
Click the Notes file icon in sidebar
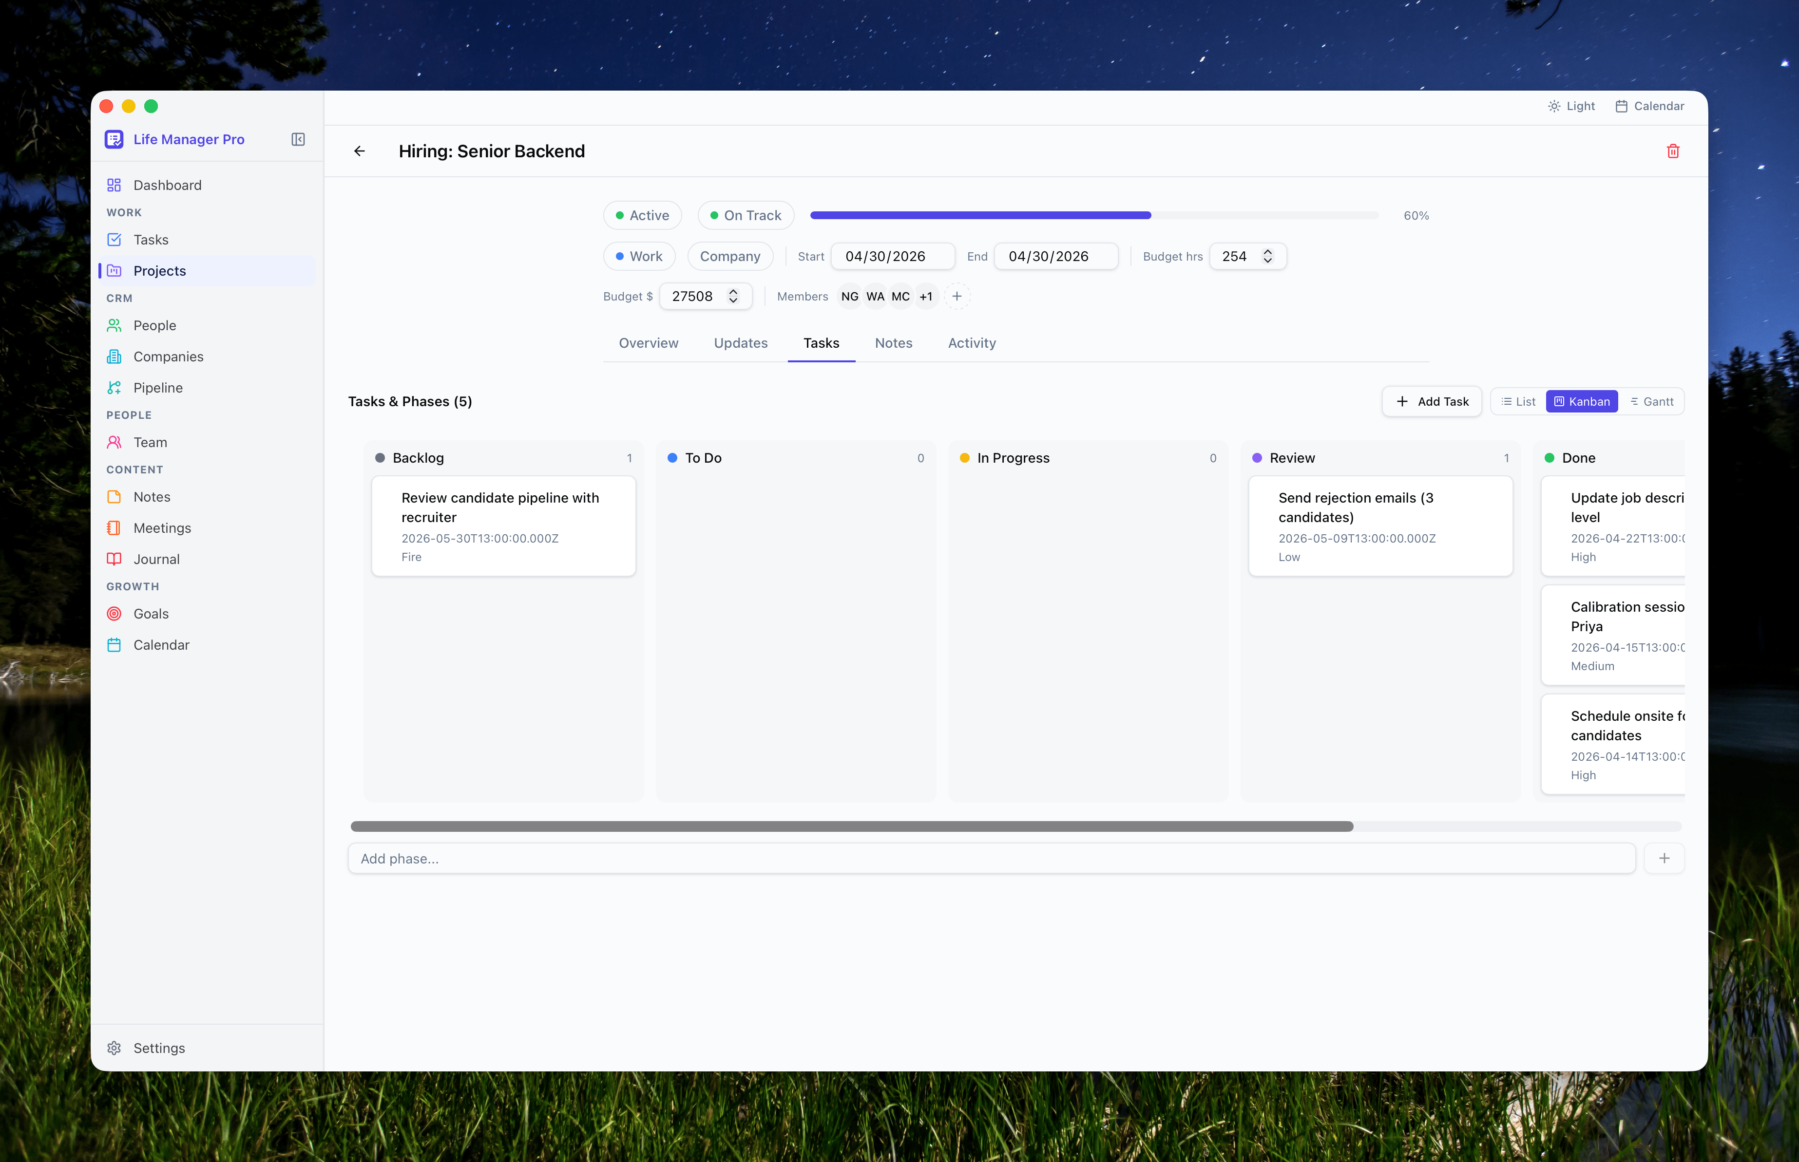[x=114, y=497]
